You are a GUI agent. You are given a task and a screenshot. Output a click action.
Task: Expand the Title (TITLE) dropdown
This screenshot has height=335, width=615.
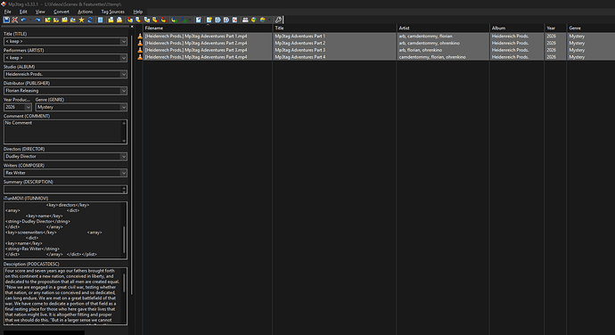pyautogui.click(x=124, y=42)
